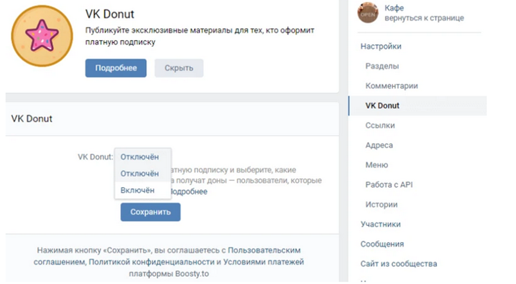The width and height of the screenshot is (516, 284).
Task: Open Работа с API section
Action: coord(389,184)
